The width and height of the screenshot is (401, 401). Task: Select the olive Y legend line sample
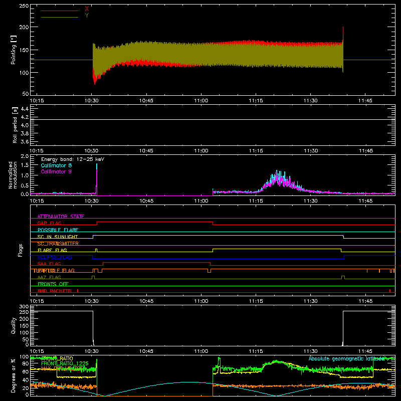click(x=60, y=17)
